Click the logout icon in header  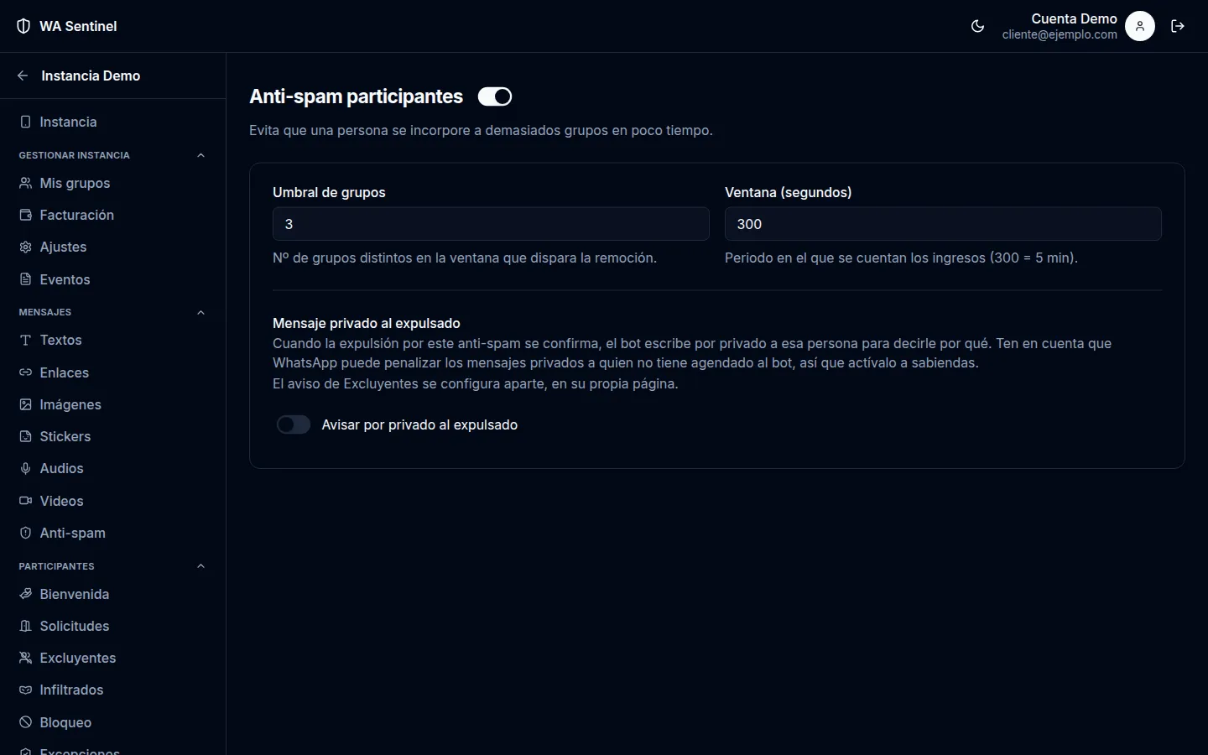click(1178, 26)
